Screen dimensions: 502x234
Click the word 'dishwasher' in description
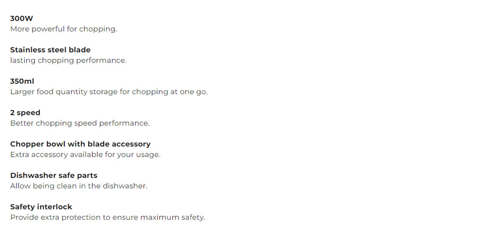[x=125, y=186]
